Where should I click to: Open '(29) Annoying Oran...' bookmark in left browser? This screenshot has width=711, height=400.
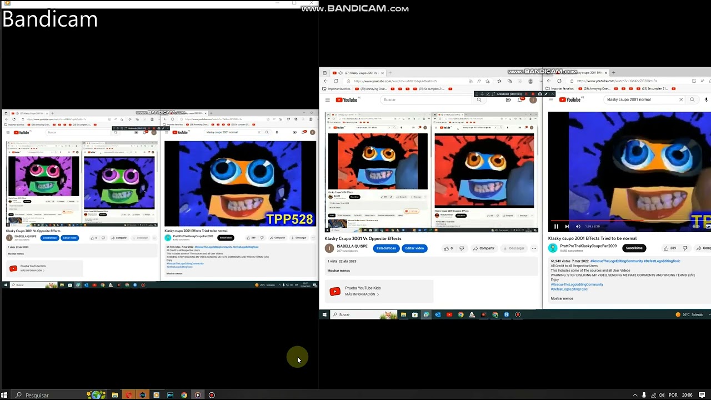(x=372, y=89)
